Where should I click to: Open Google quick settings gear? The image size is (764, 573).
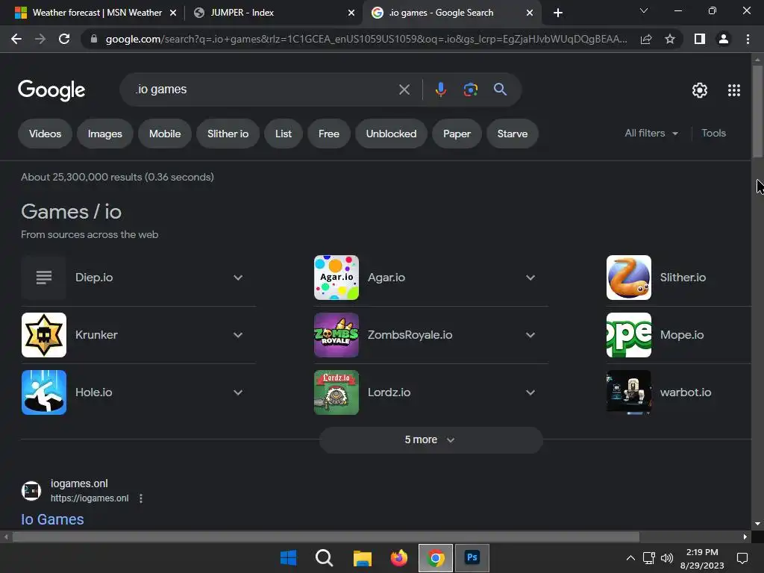point(700,90)
